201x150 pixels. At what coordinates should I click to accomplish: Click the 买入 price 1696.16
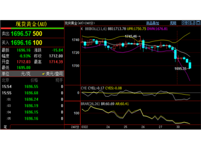pyautogui.click(x=21, y=43)
